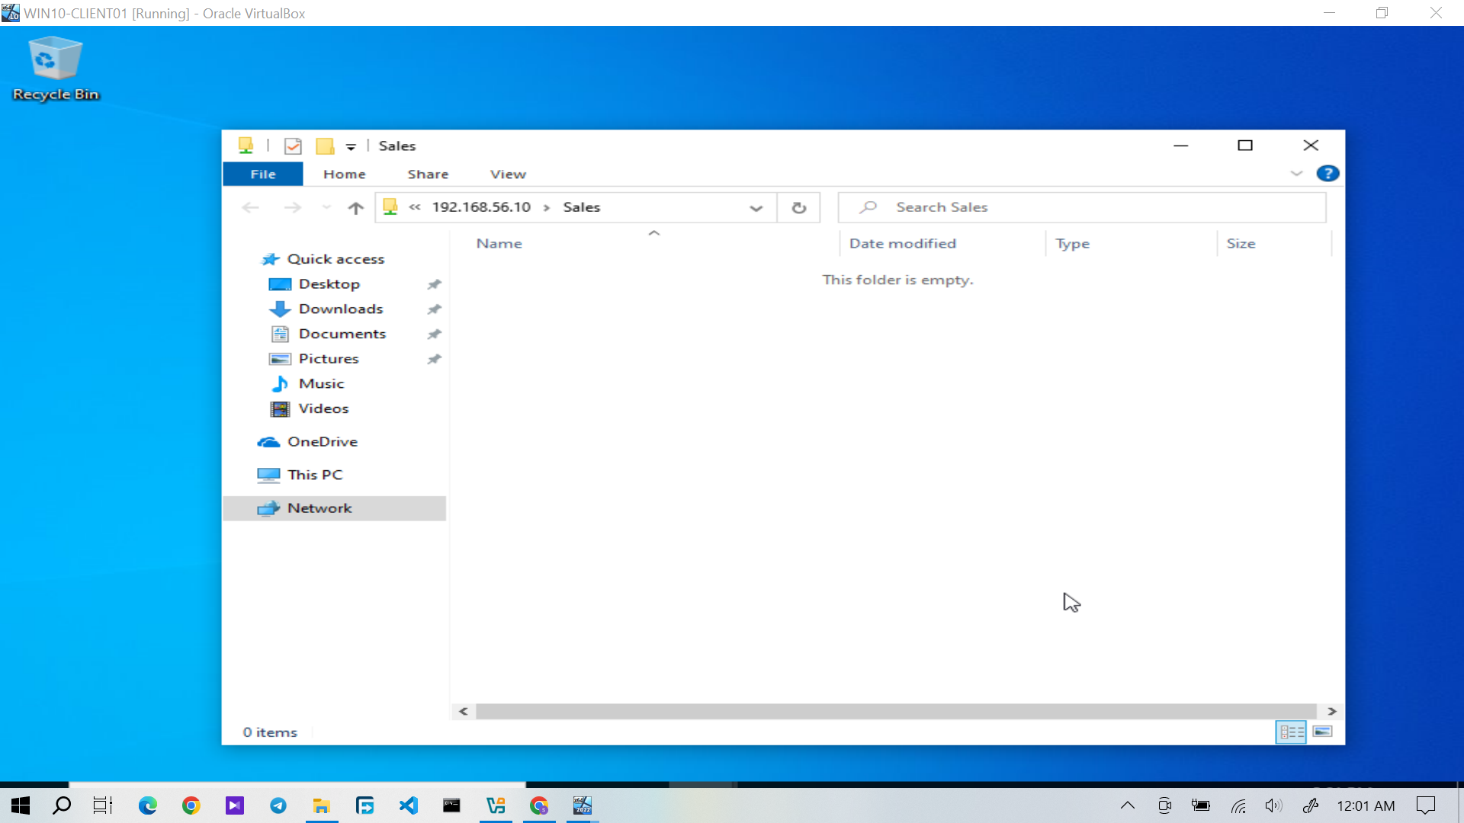Viewport: 1464px width, 823px height.
Task: Open the network status tray icon
Action: (x=1238, y=805)
